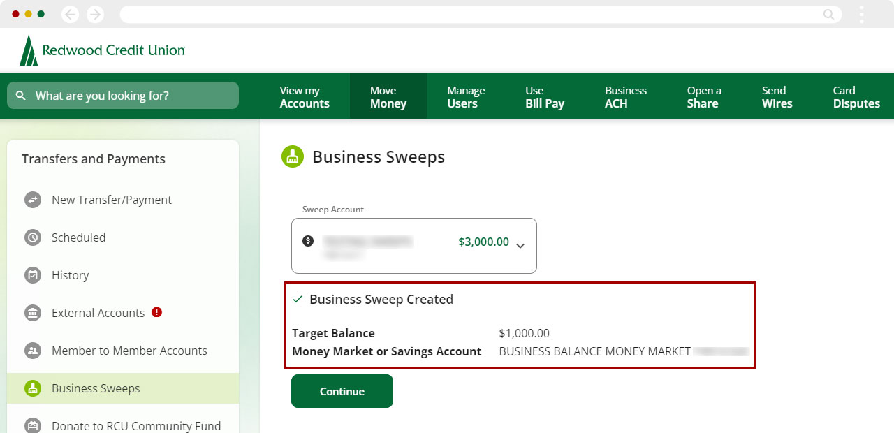Viewport: 894px width, 433px height.
Task: Open the Send Wires menu
Action: pyautogui.click(x=777, y=96)
